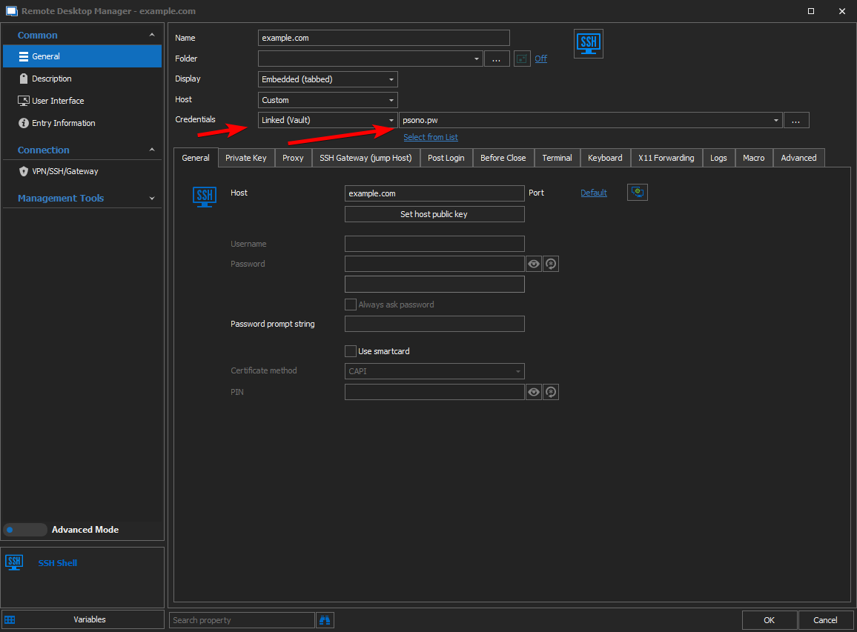The width and height of the screenshot is (857, 632).
Task: Check the Use smartcard checkbox
Action: point(351,350)
